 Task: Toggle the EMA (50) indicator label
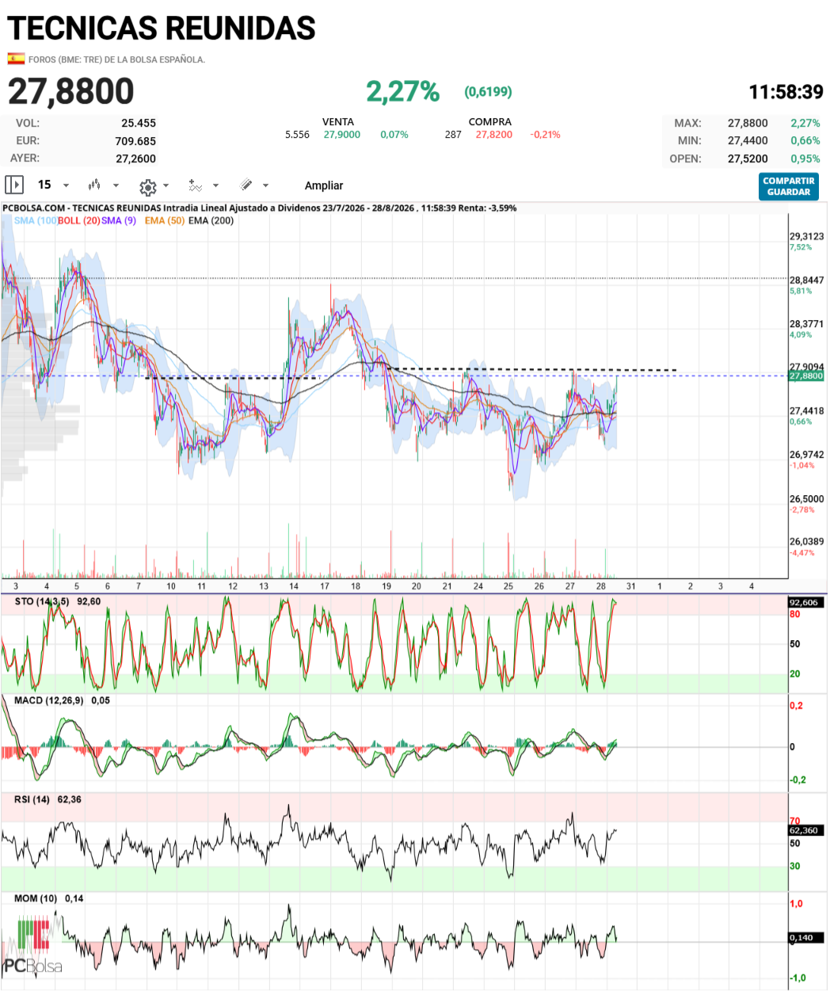[165, 220]
